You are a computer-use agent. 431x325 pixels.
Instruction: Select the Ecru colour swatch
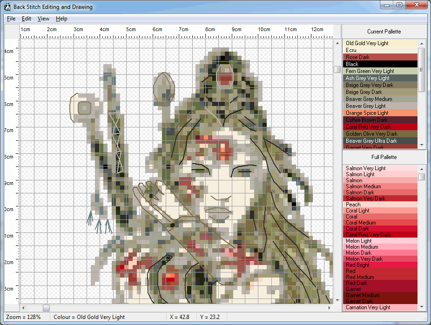coord(380,50)
